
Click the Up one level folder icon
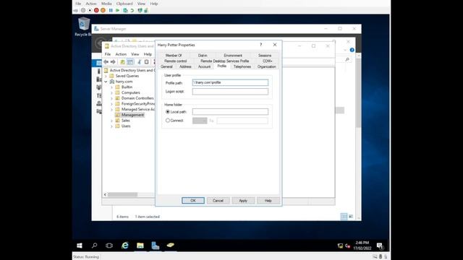point(122,62)
